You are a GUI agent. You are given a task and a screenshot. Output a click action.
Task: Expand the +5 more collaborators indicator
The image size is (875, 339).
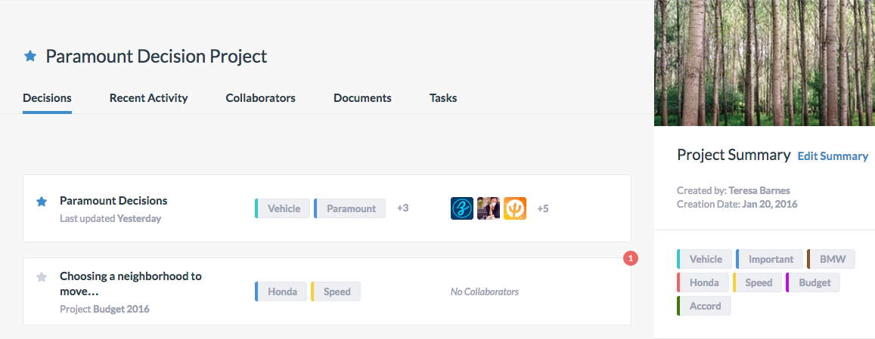tap(542, 208)
